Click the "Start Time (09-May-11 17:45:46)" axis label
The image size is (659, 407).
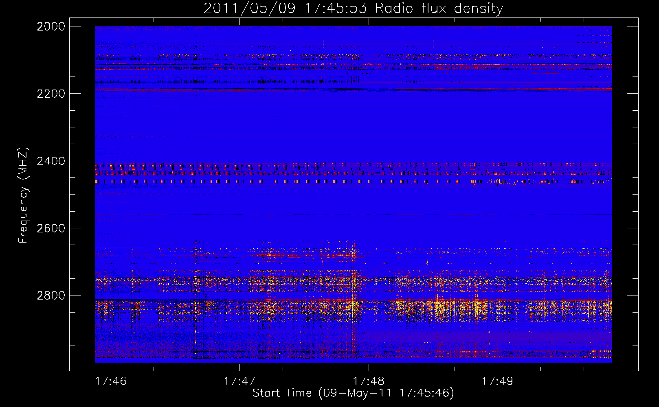[x=353, y=393]
